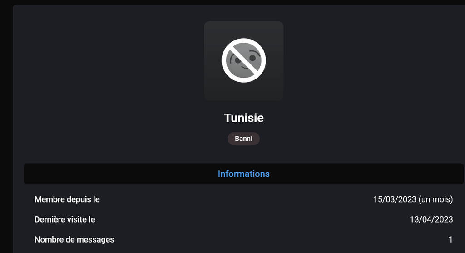
Task: Click the "(un mois)" duration text
Action: pyautogui.click(x=435, y=199)
